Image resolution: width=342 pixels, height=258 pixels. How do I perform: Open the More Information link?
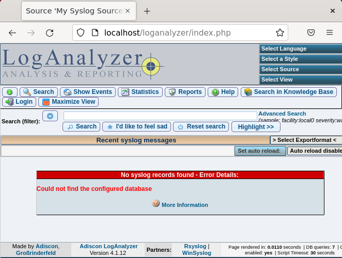(x=185, y=205)
